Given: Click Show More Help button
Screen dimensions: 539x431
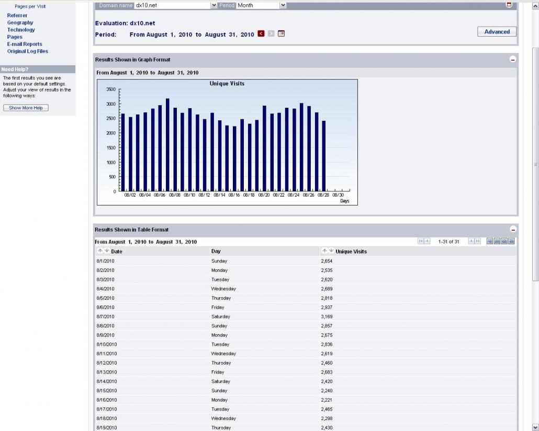Looking at the screenshot, I should pyautogui.click(x=26, y=108).
